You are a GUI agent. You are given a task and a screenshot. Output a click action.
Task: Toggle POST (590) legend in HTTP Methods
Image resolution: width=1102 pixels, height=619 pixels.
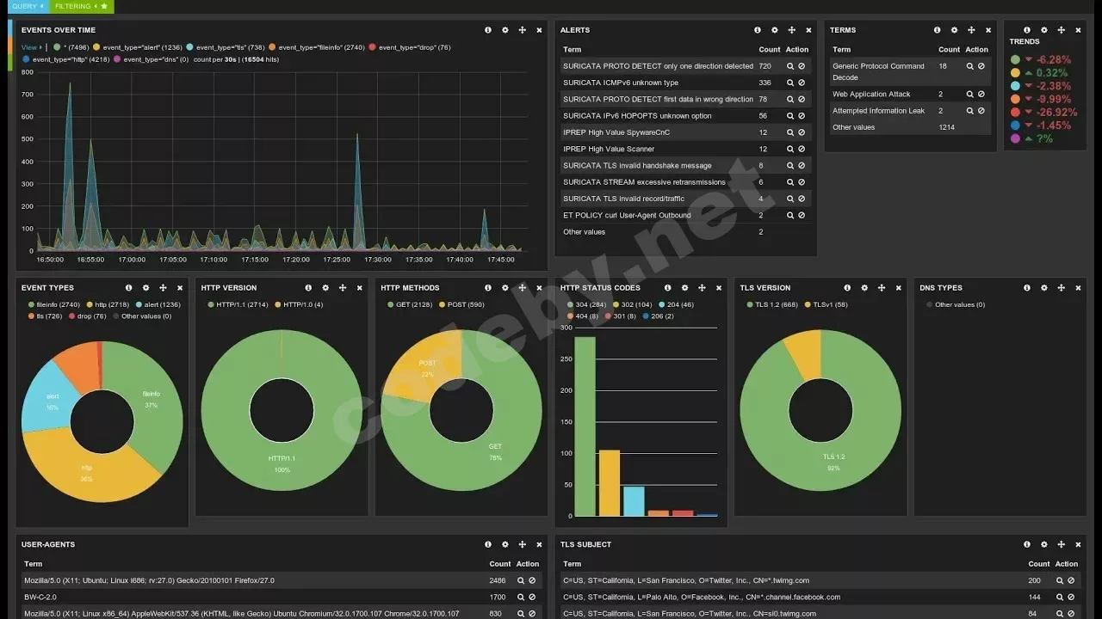click(461, 305)
